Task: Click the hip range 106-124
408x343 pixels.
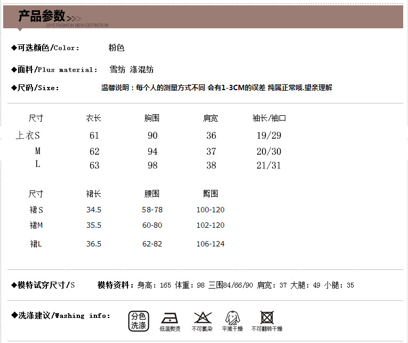Action: 211,244
